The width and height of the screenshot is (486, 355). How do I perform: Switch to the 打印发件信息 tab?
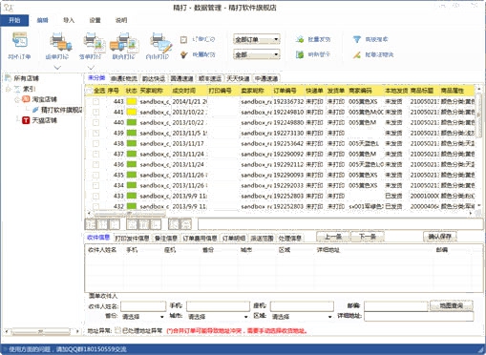(132, 239)
